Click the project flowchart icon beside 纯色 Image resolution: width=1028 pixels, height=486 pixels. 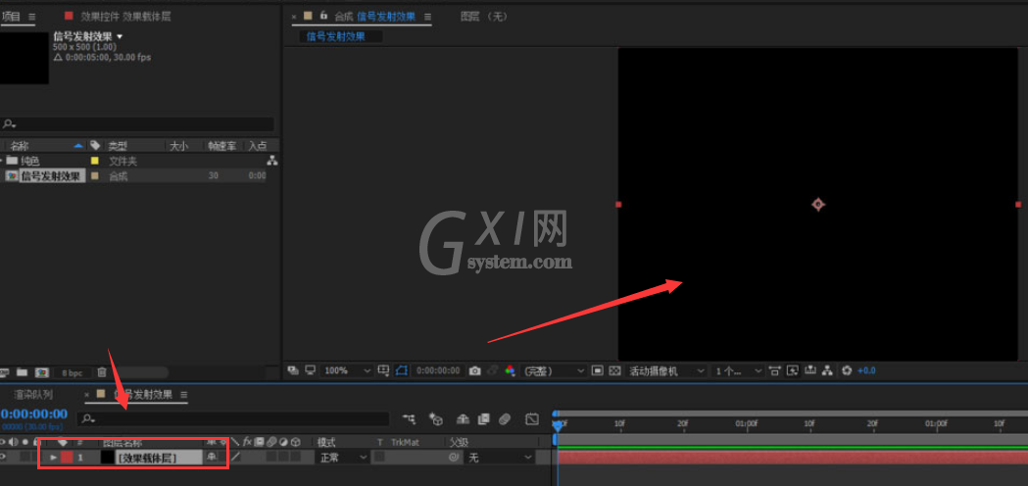click(272, 160)
